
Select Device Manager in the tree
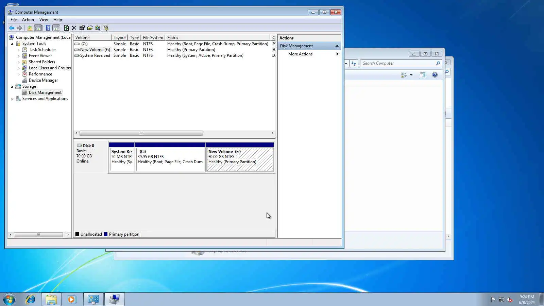coord(43,80)
